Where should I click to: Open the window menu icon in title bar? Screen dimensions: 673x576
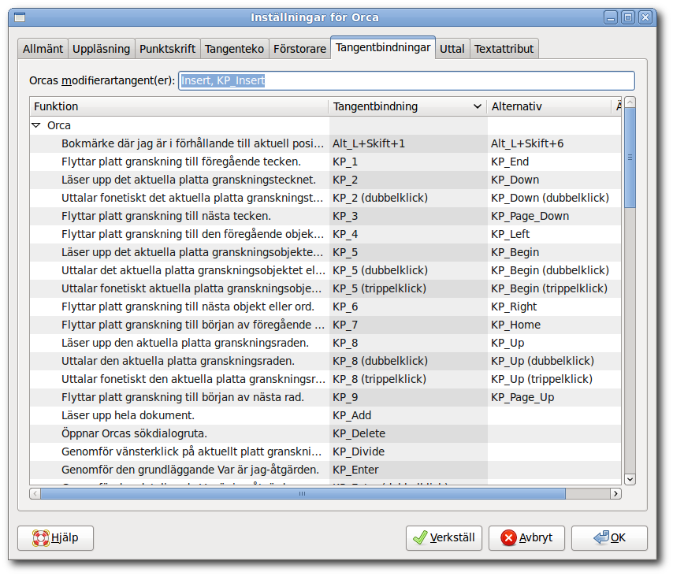pyautogui.click(x=20, y=17)
